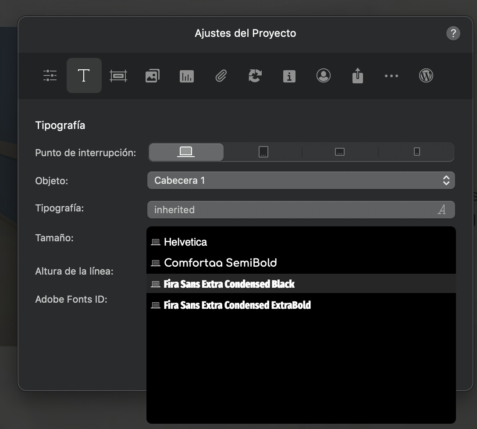Image resolution: width=477 pixels, height=429 pixels.
Task: Select the desktop laptop breakpoint
Action: [x=186, y=152]
